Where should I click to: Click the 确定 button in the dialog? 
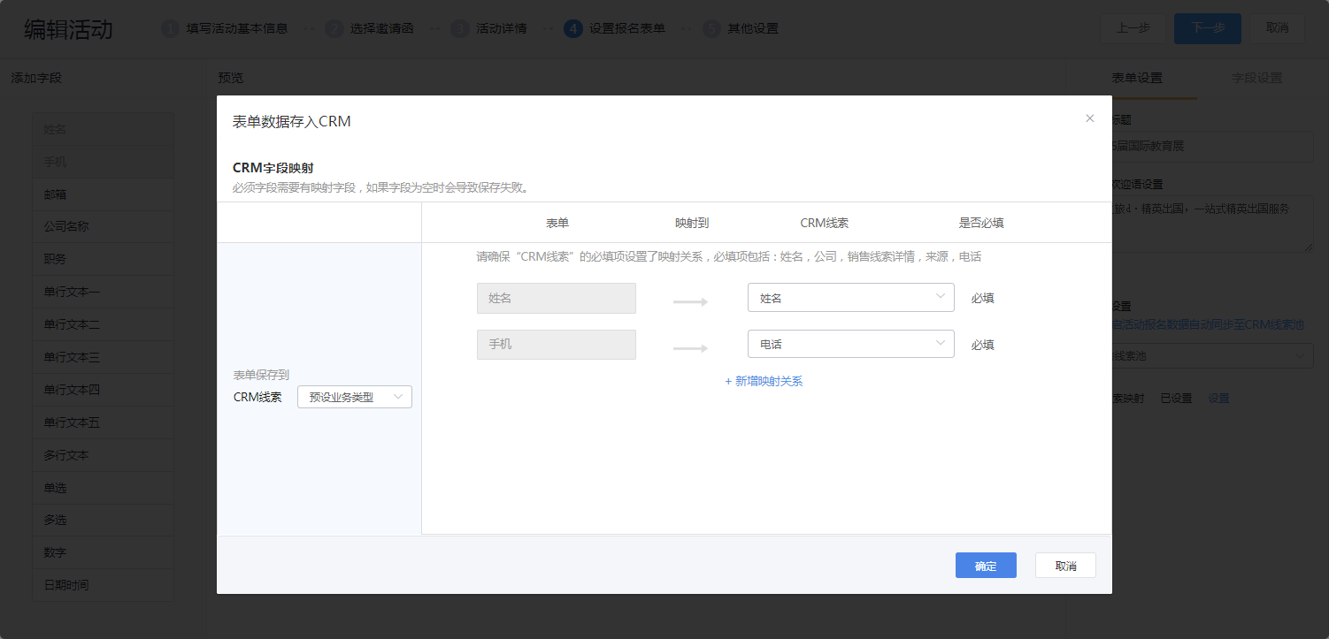pyautogui.click(x=986, y=566)
